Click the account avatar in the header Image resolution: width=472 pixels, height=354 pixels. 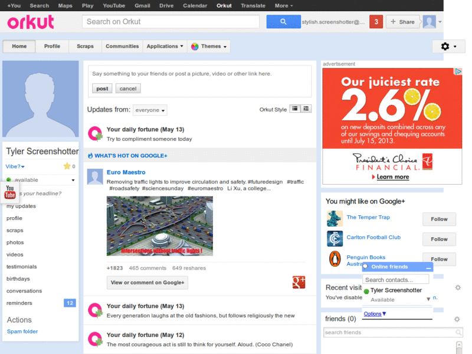pos(430,22)
